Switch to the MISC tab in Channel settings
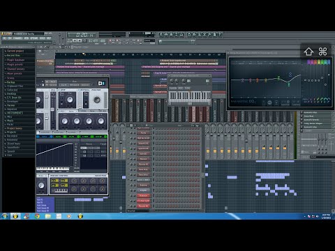The image size is (335, 251). coord(181,89)
